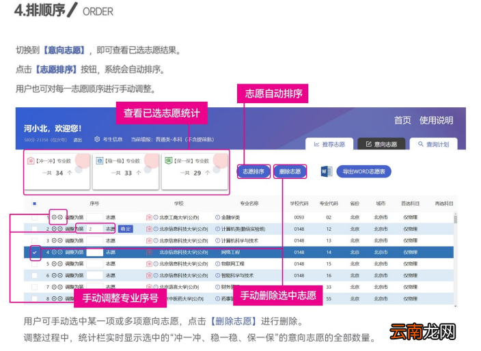Click the 导出WORD志愿表 button
This screenshot has height=351, width=481.
(x=363, y=171)
